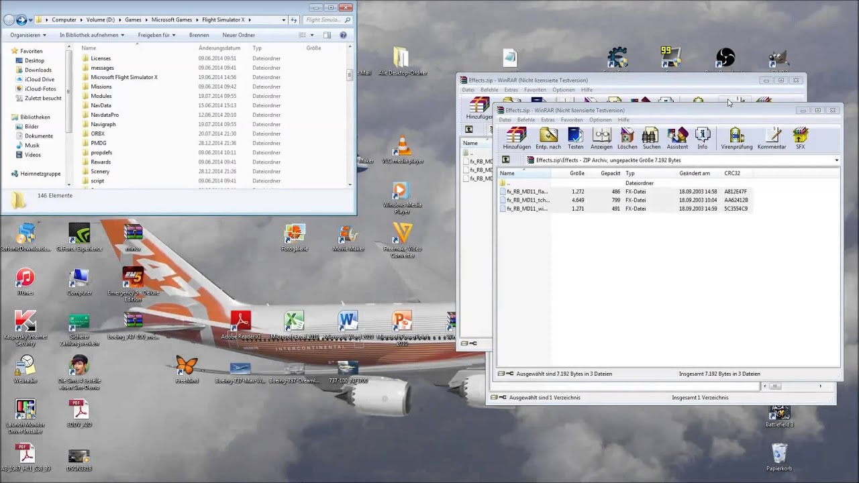Select Downloads in Explorer Favoriten sidebar
This screenshot has height=483, width=859.
[x=38, y=70]
